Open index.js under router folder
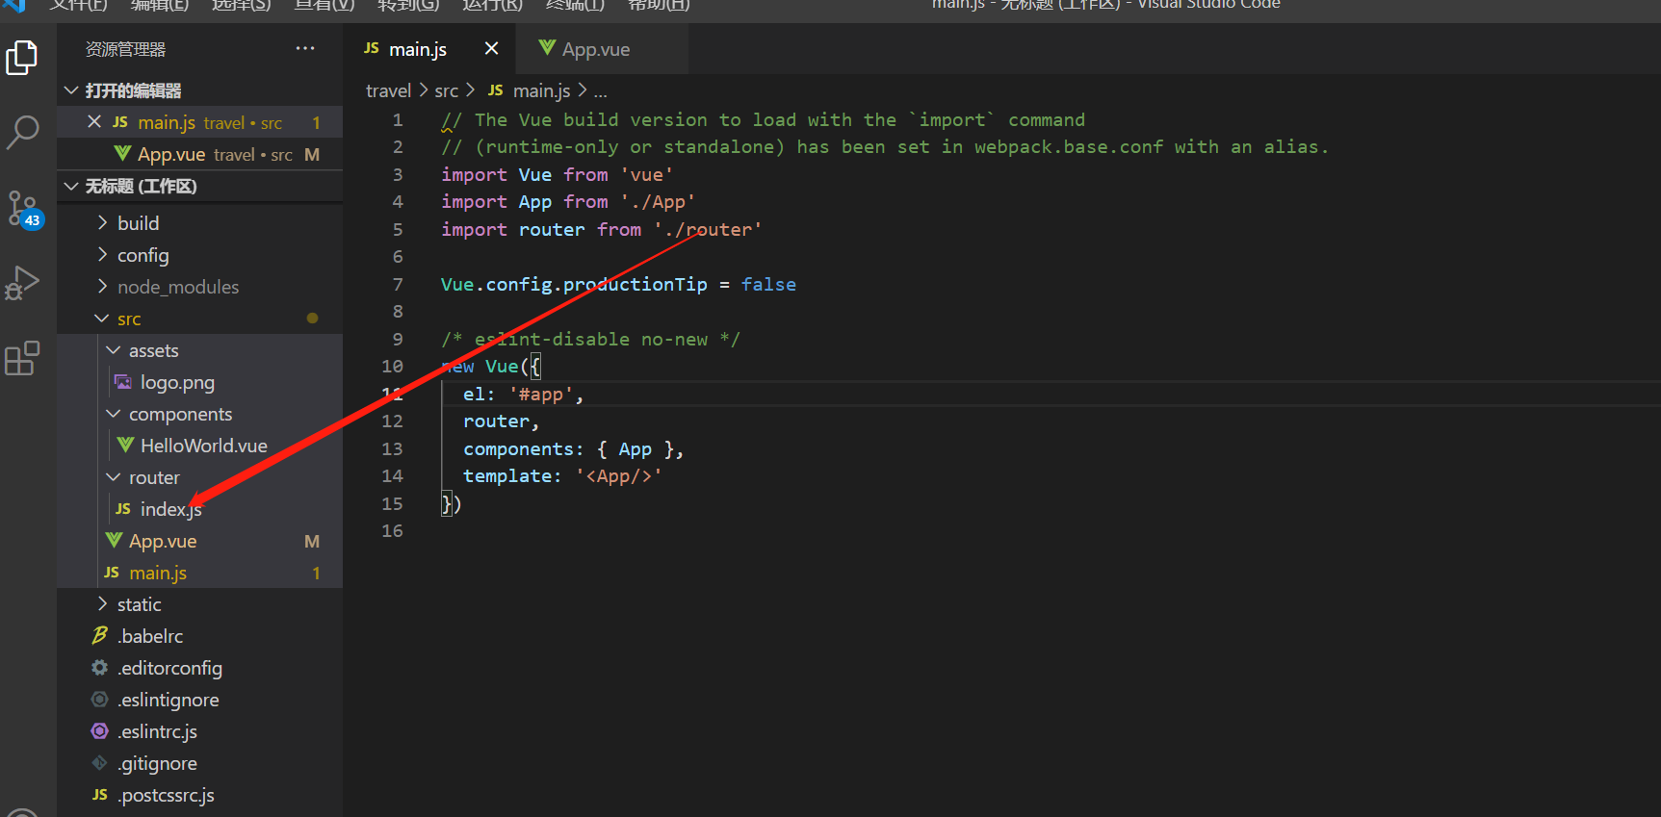This screenshot has height=817, width=1661. 199,509
